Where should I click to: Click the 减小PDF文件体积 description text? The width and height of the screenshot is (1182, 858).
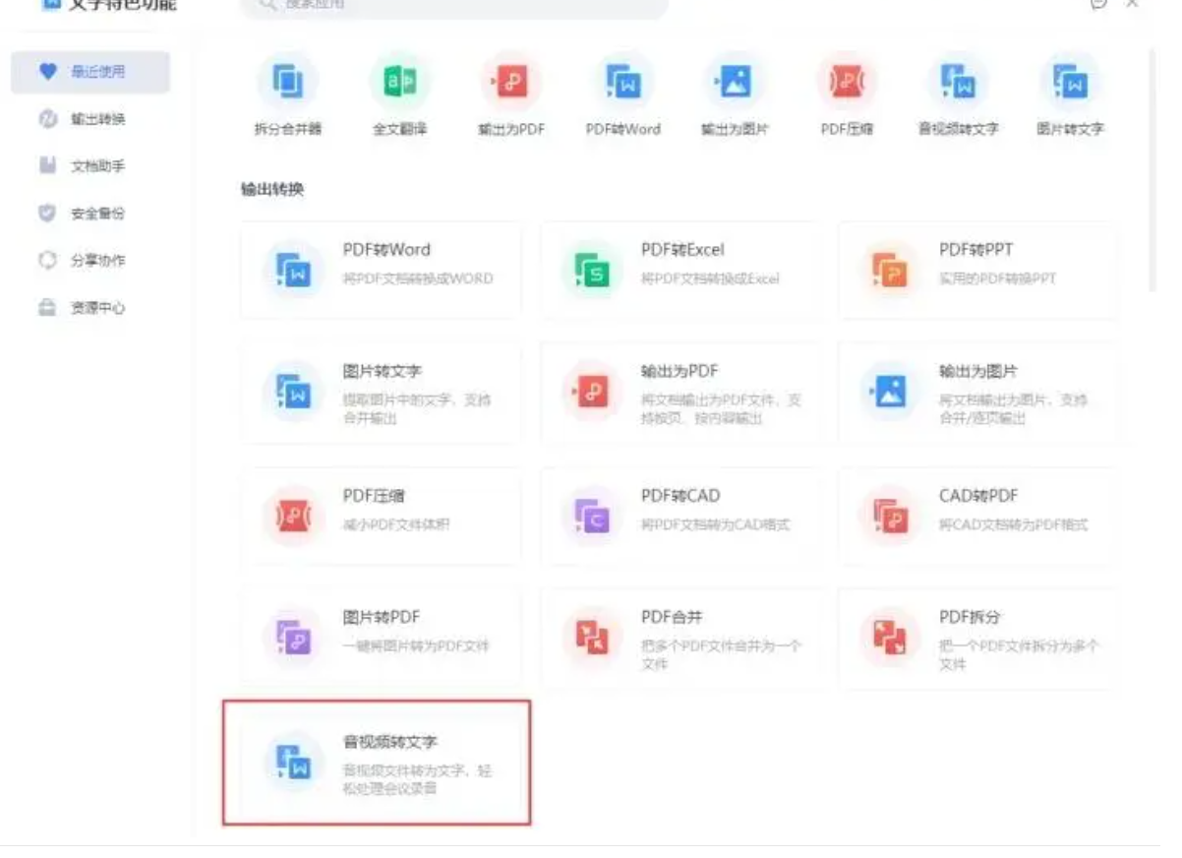pos(396,524)
